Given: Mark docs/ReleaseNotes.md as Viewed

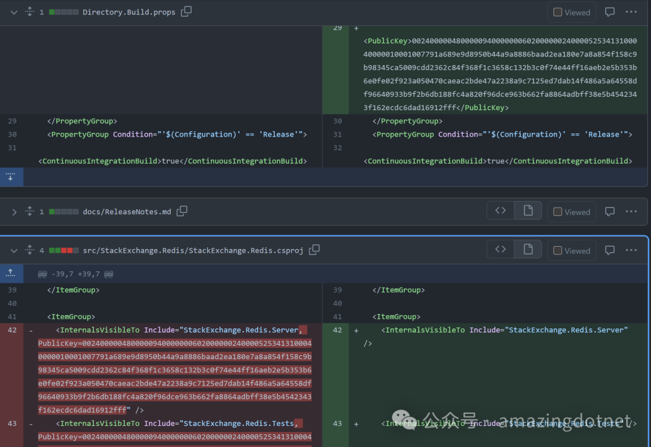Looking at the screenshot, I should [571, 212].
